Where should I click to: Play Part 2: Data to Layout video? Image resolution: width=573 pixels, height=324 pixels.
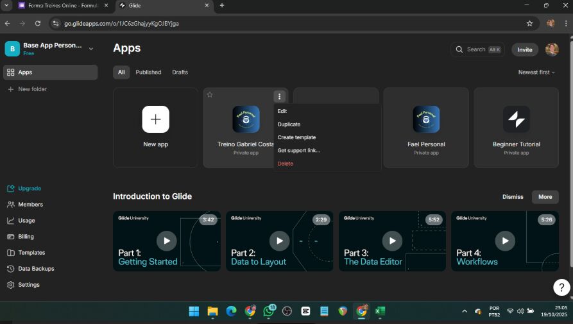coord(280,241)
